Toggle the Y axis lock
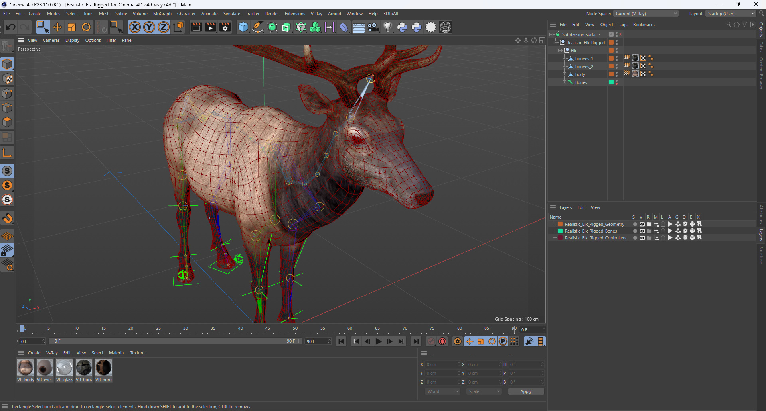766x411 pixels. pyautogui.click(x=149, y=27)
